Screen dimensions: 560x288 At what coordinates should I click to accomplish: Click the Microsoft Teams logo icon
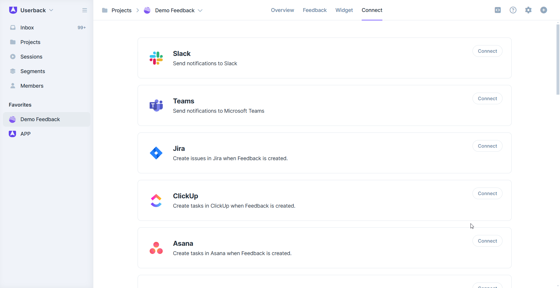(156, 105)
